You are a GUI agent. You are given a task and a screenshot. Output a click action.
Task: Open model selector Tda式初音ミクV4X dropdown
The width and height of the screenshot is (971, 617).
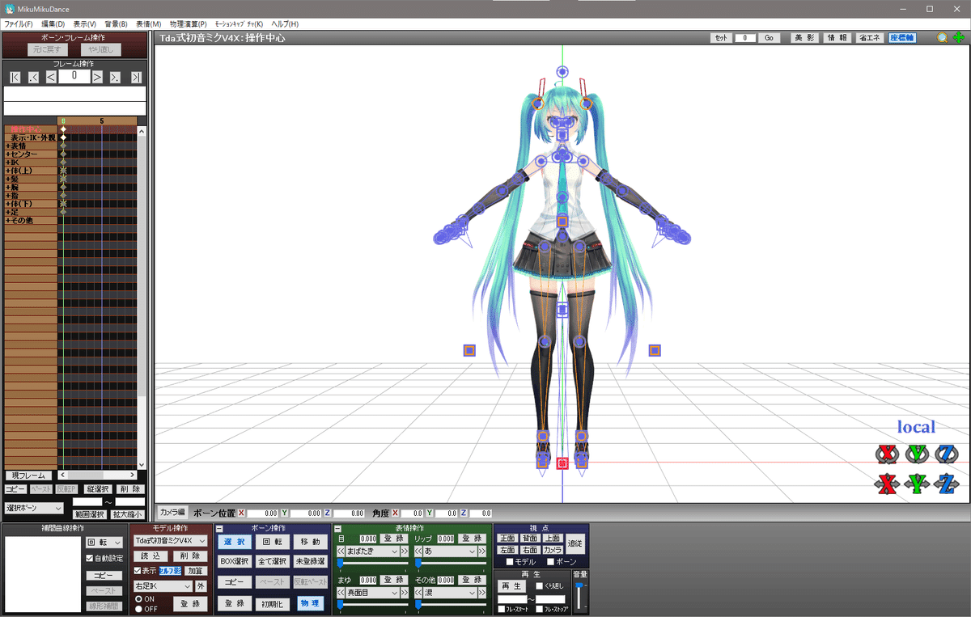170,540
